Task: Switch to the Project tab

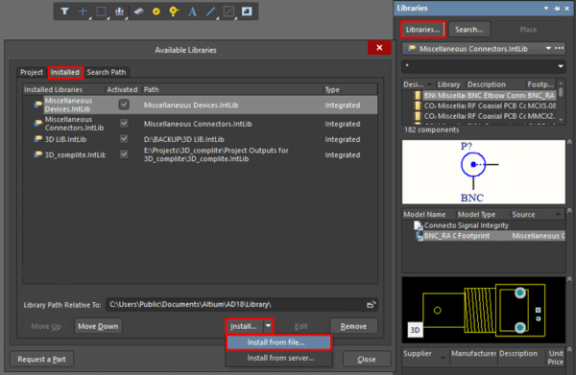Action: coord(32,72)
